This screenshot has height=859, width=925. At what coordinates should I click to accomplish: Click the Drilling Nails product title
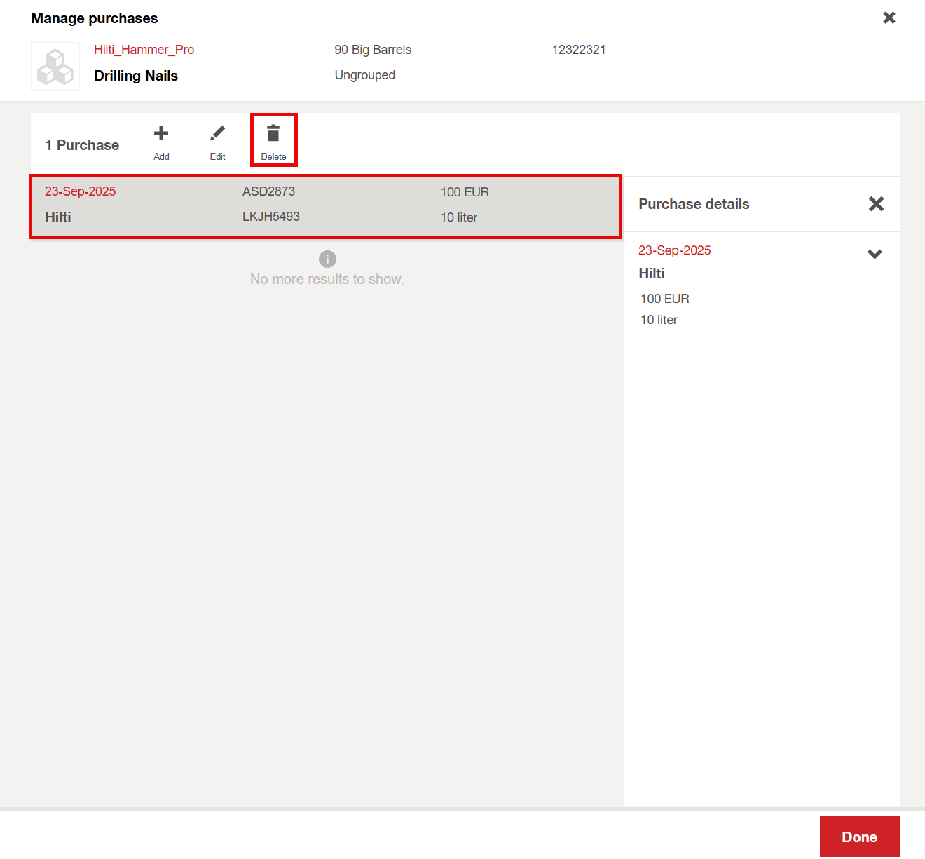coord(136,76)
